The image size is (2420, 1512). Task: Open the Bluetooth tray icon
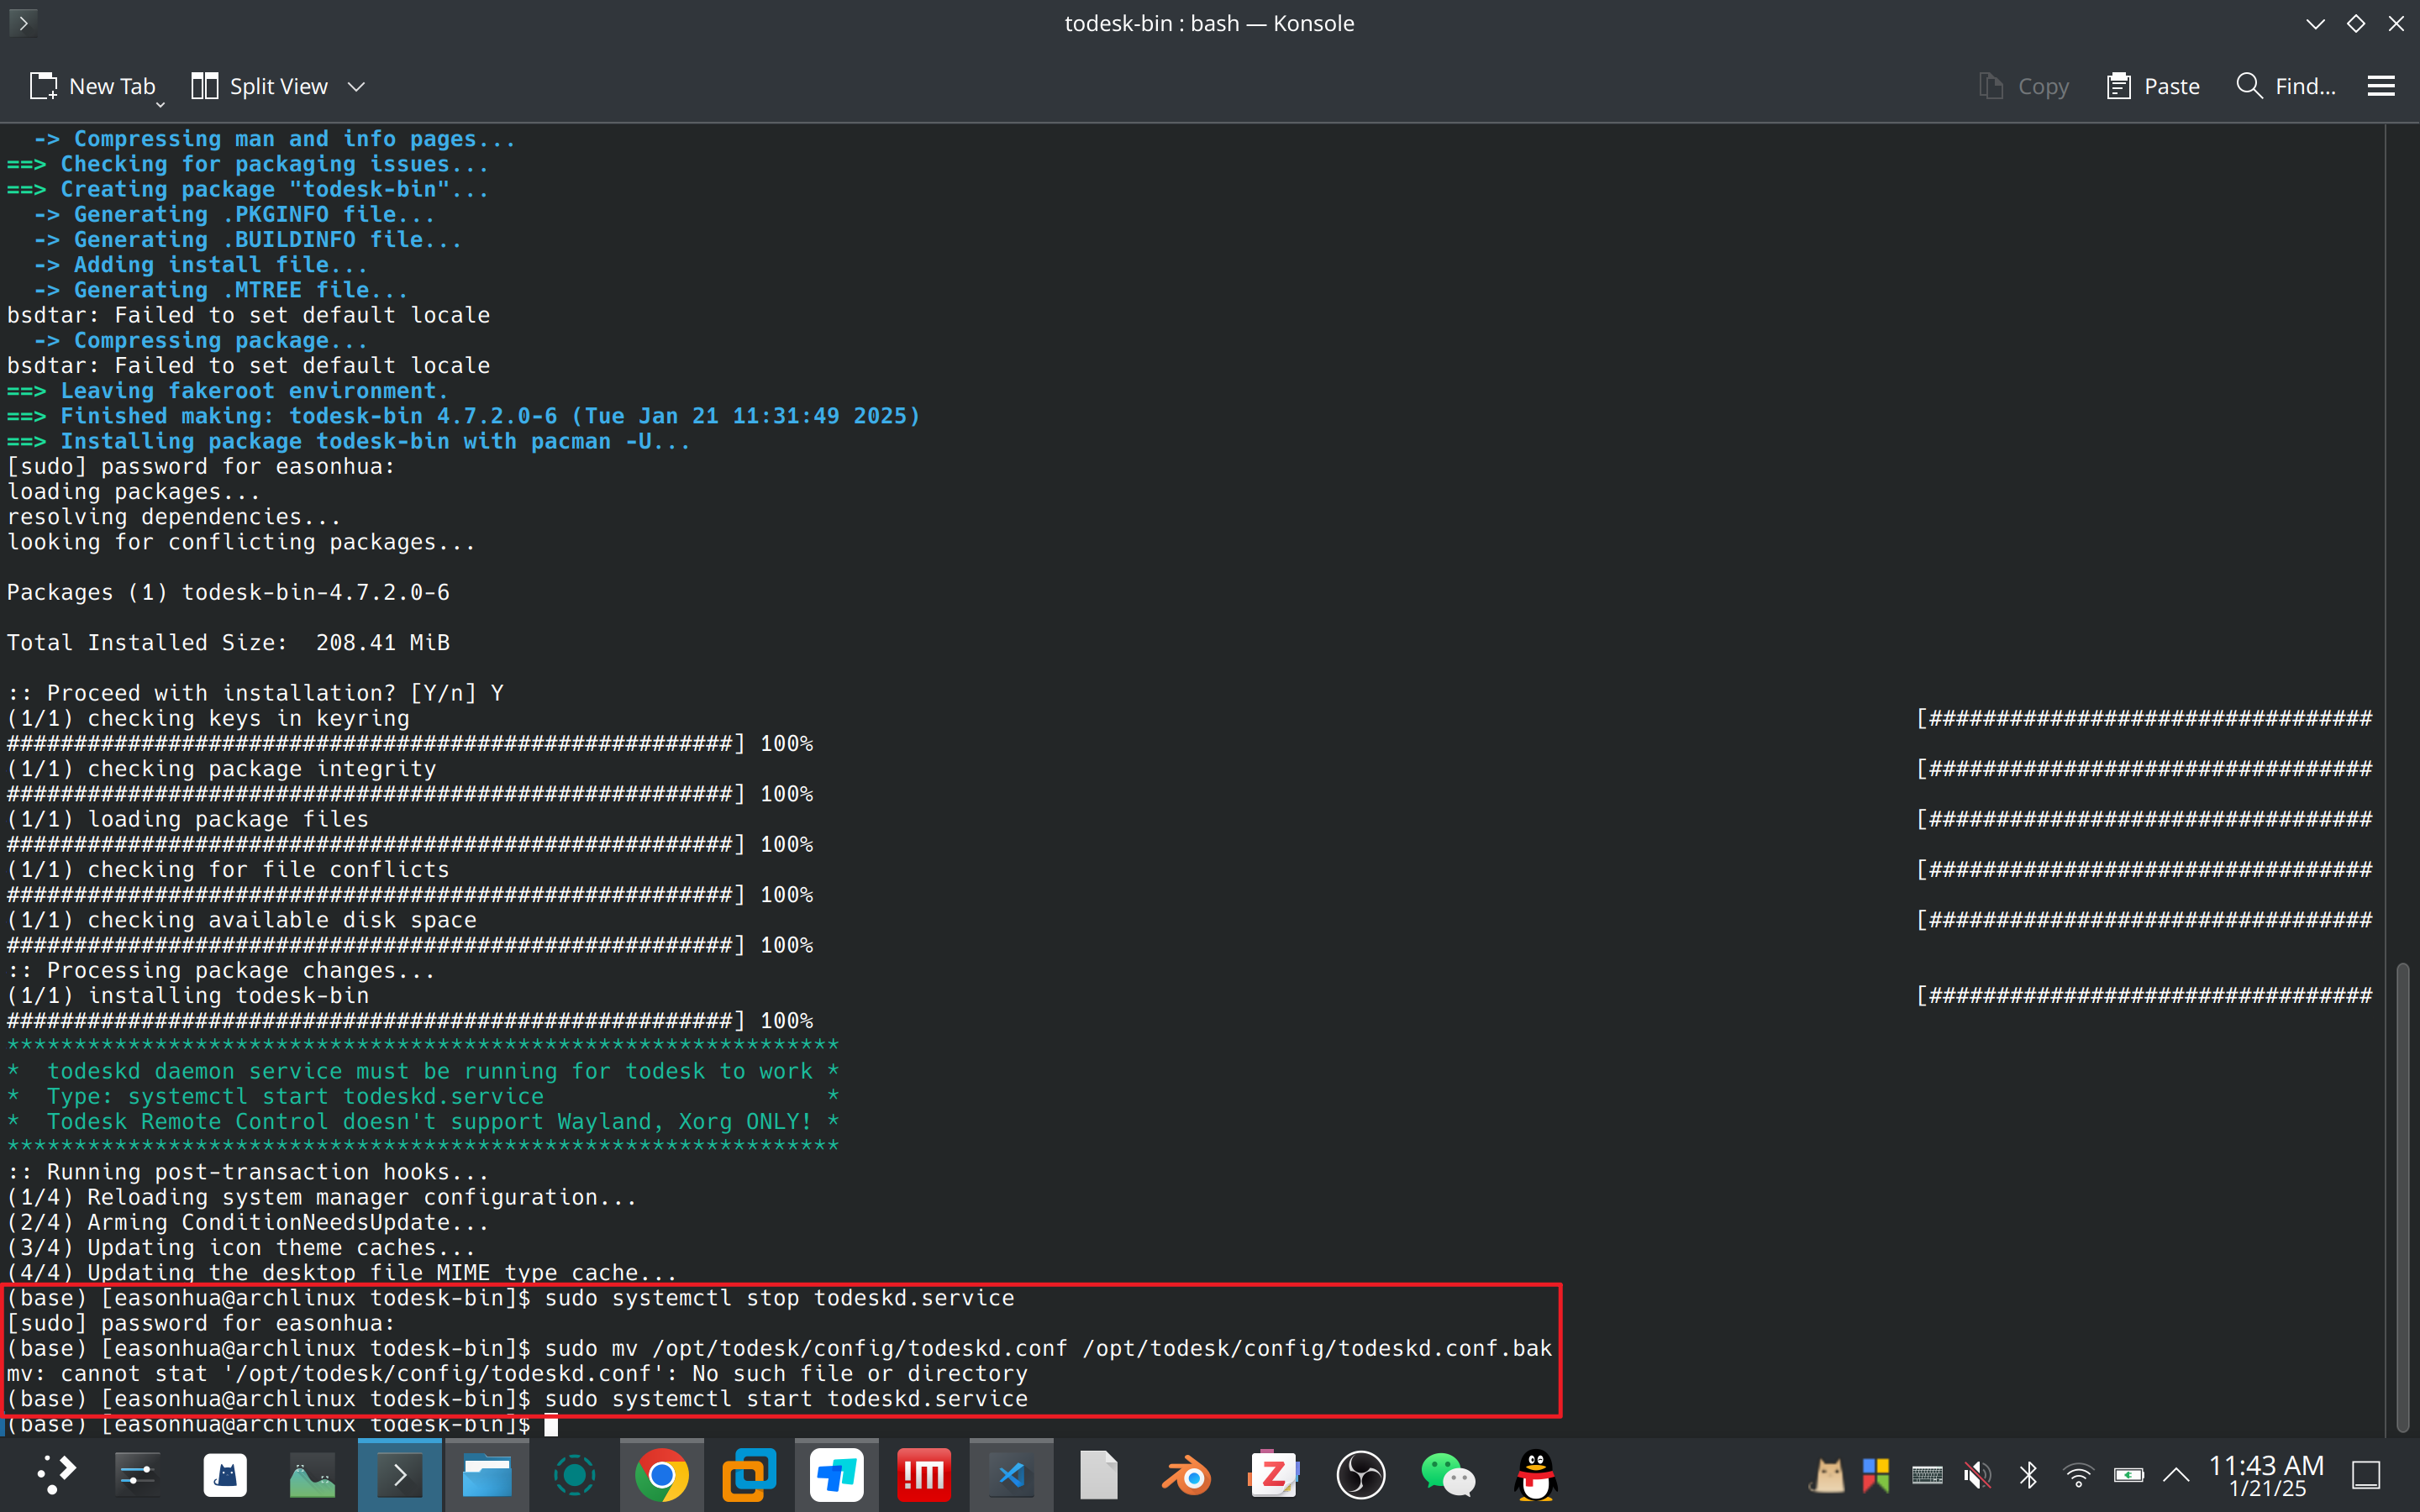2028,1475
